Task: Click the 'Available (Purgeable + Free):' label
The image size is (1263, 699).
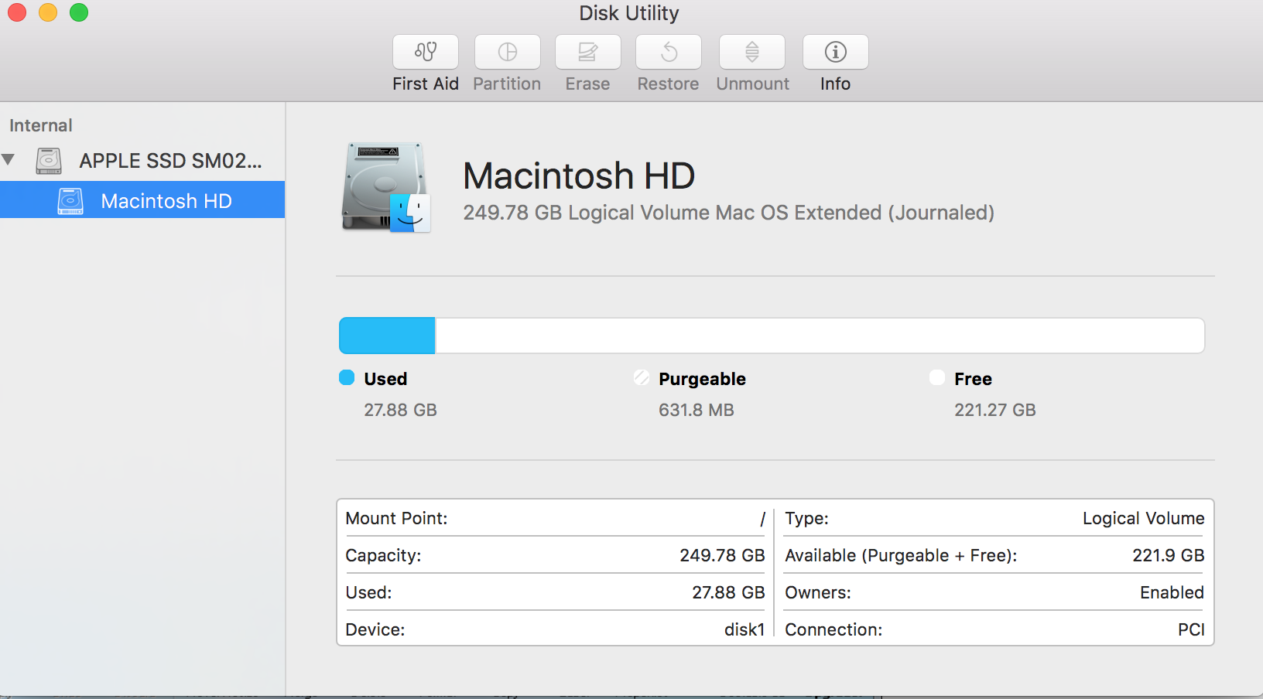Action: (x=901, y=555)
